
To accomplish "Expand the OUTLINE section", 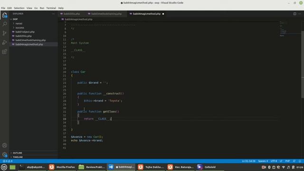I will tap(17, 153).
